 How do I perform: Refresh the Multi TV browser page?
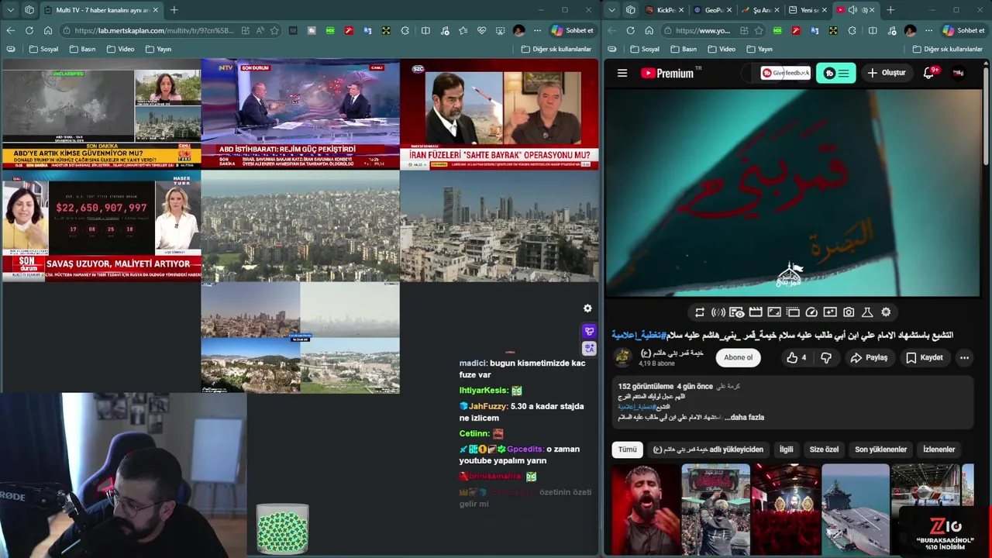click(x=29, y=30)
